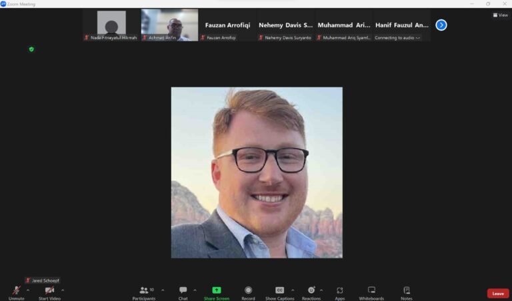
Task: Open the View menu at top right
Action: [500, 15]
